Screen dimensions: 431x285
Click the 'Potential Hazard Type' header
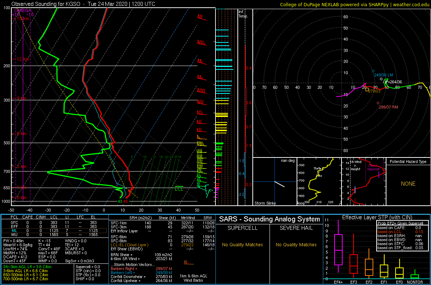tap(408, 161)
